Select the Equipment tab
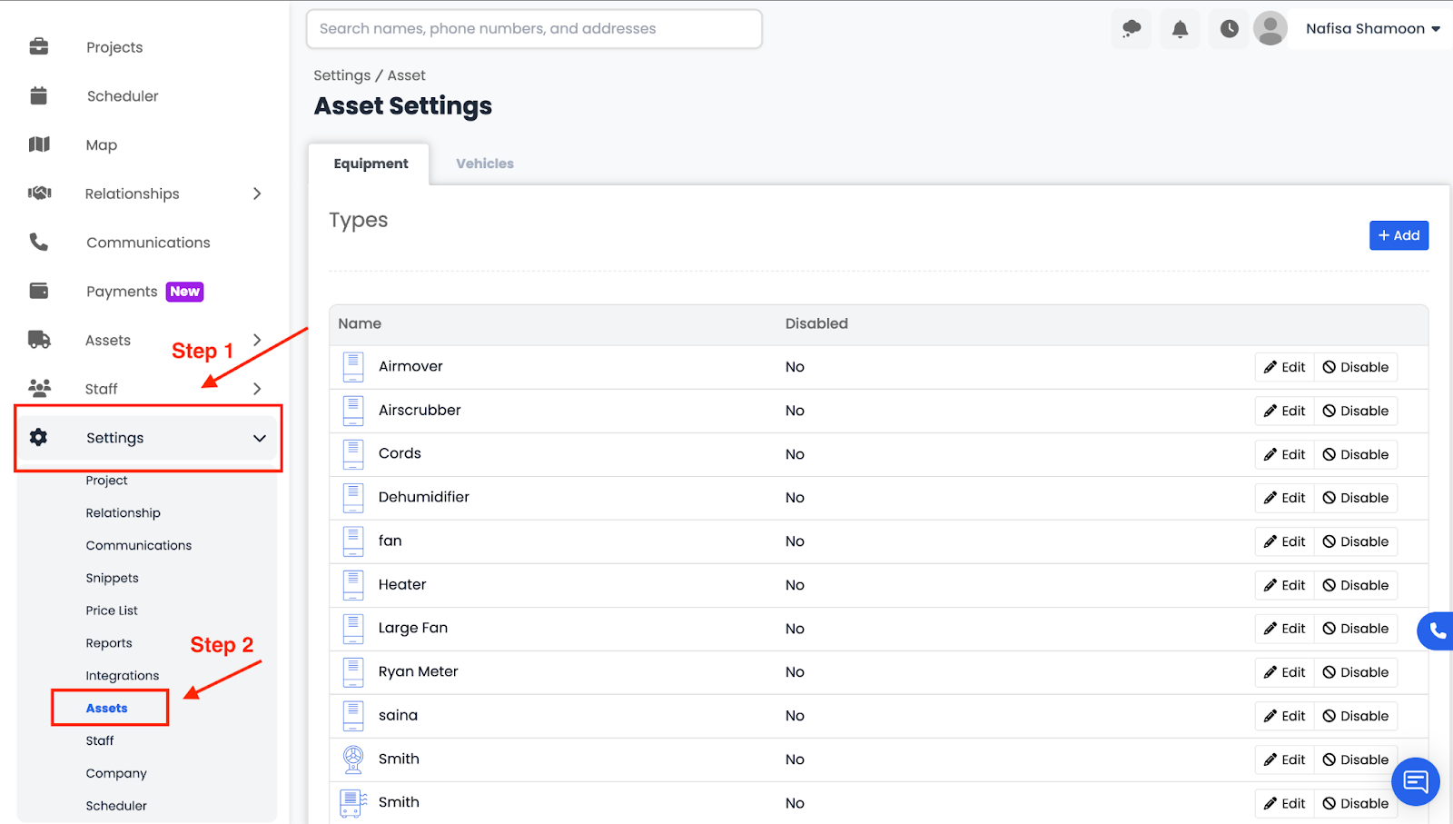1453x824 pixels. [x=371, y=164]
